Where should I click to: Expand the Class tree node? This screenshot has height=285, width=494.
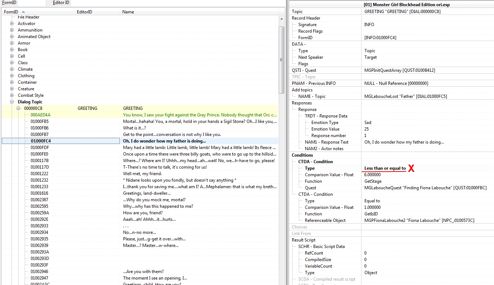12,63
